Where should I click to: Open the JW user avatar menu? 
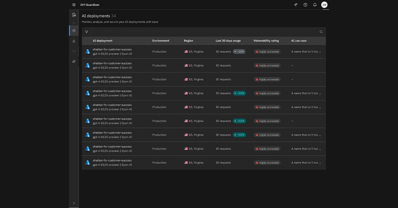click(x=324, y=5)
